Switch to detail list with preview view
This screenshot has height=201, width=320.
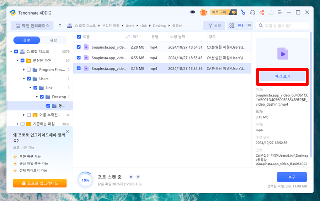tap(240, 26)
